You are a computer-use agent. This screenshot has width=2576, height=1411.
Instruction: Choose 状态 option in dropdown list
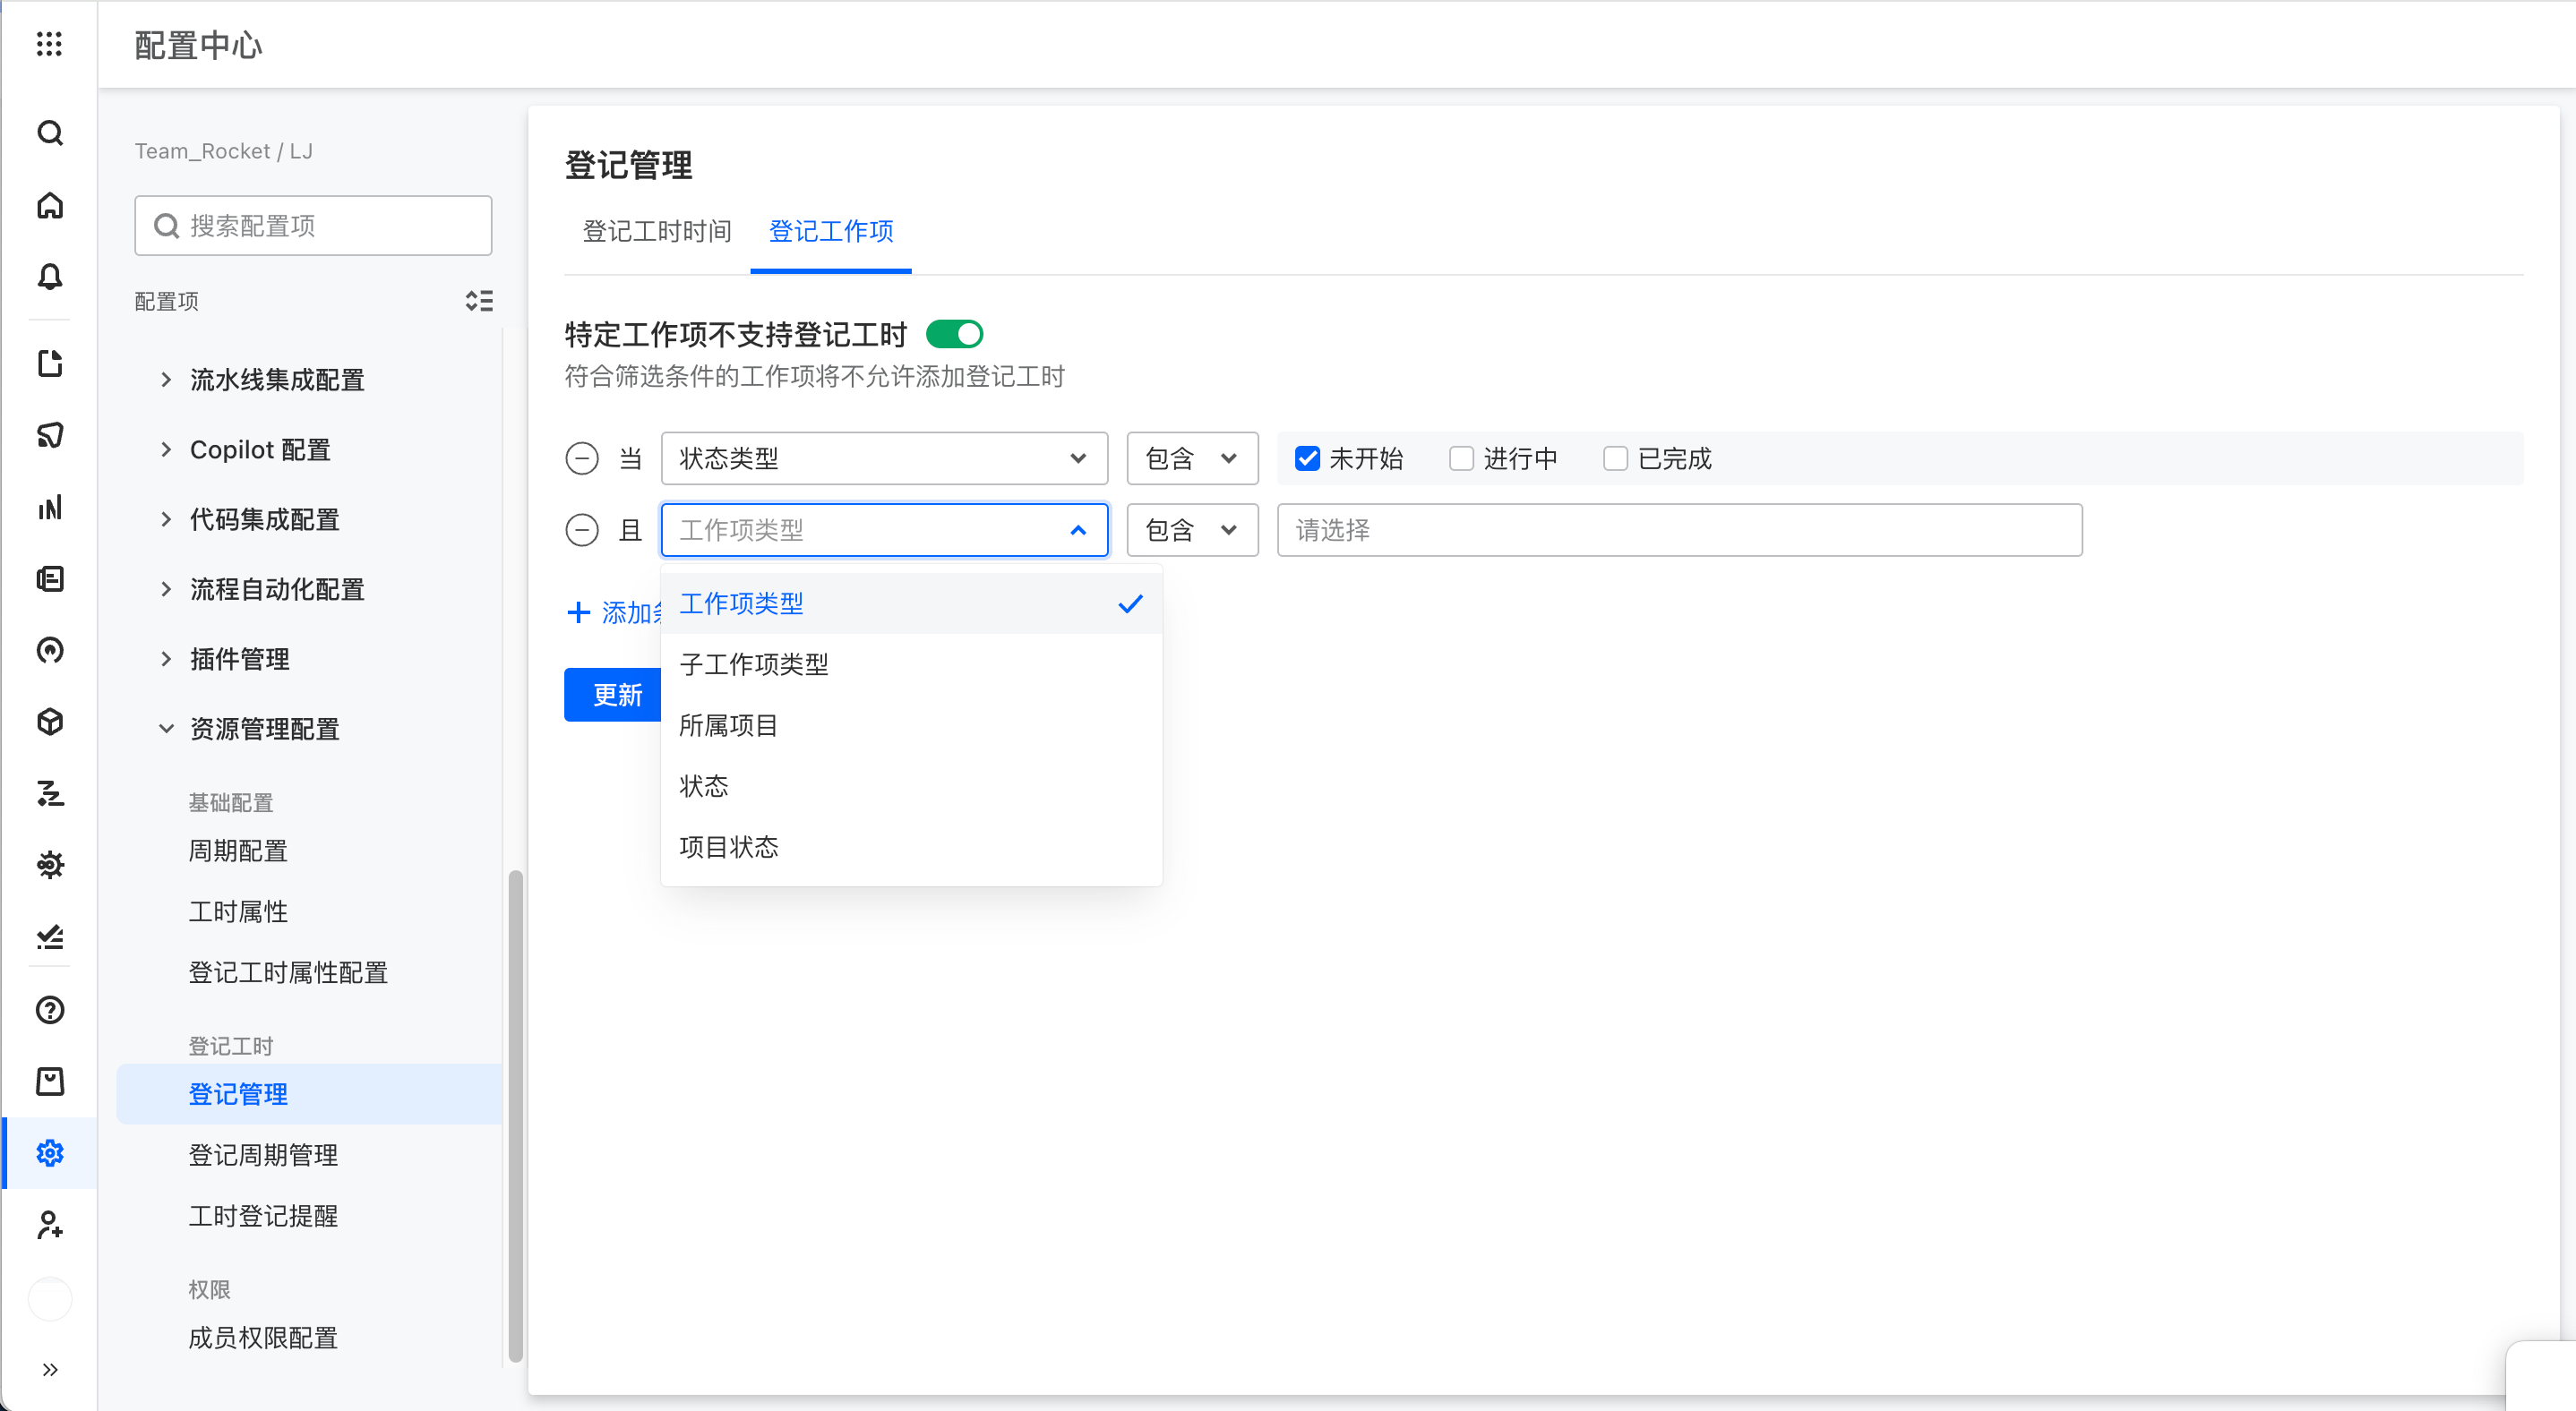pos(911,786)
